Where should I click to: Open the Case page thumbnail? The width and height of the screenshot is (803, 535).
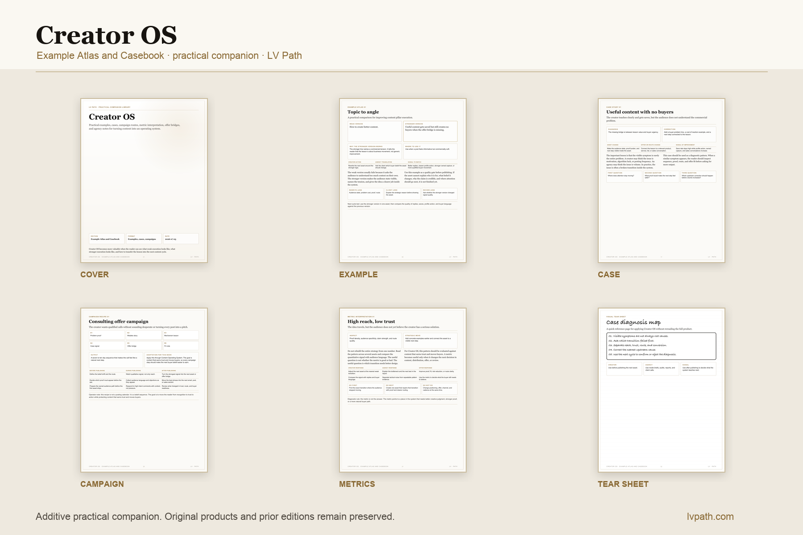662,181
